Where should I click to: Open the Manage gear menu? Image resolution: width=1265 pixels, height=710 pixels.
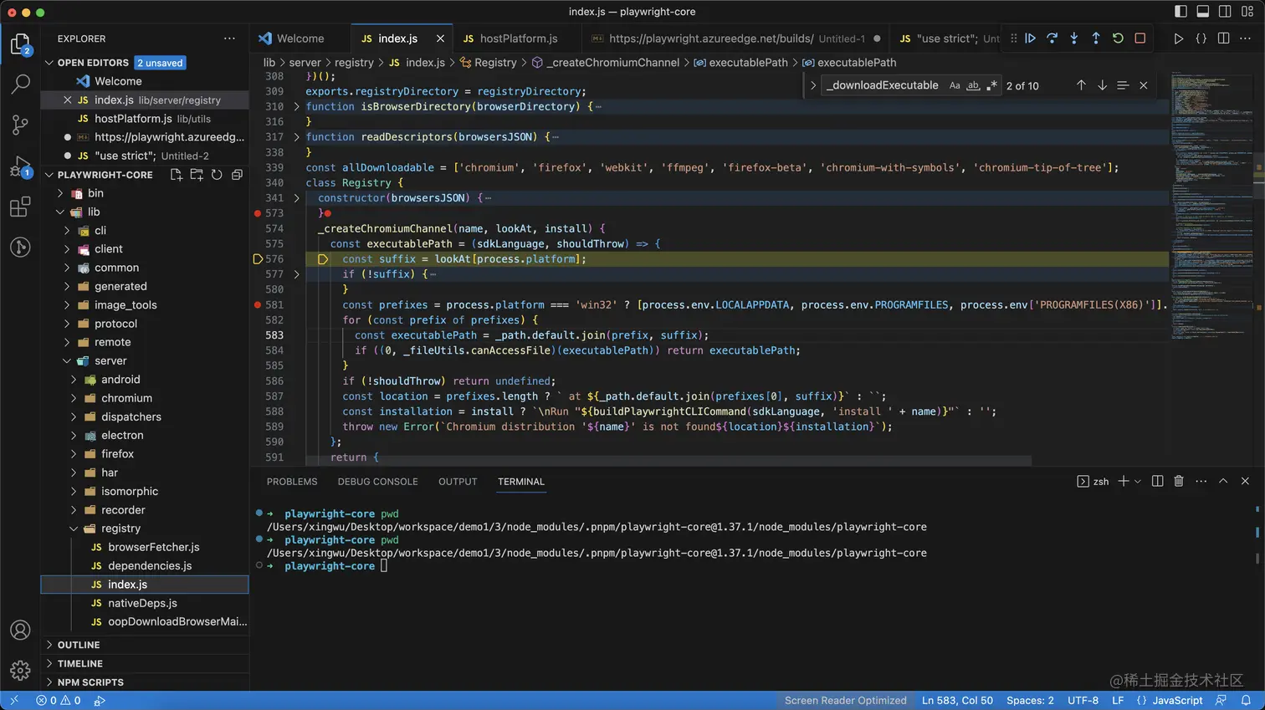pyautogui.click(x=20, y=670)
